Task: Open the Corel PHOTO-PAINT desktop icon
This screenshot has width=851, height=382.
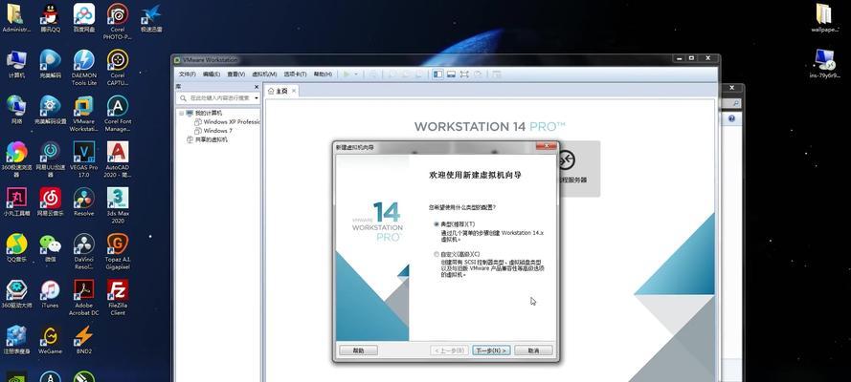Action: tap(117, 22)
